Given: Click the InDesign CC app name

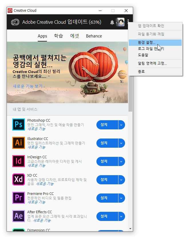Looking at the screenshot, I should [37, 157].
